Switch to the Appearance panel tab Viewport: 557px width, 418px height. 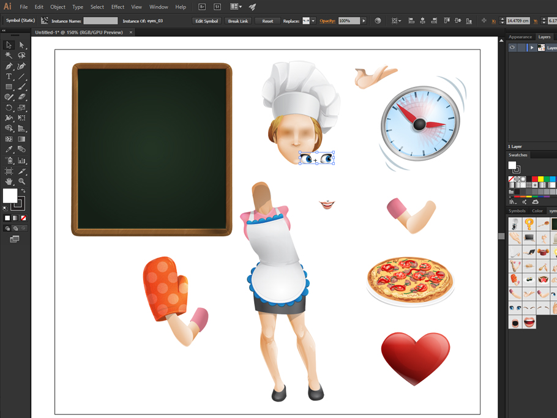tap(520, 37)
